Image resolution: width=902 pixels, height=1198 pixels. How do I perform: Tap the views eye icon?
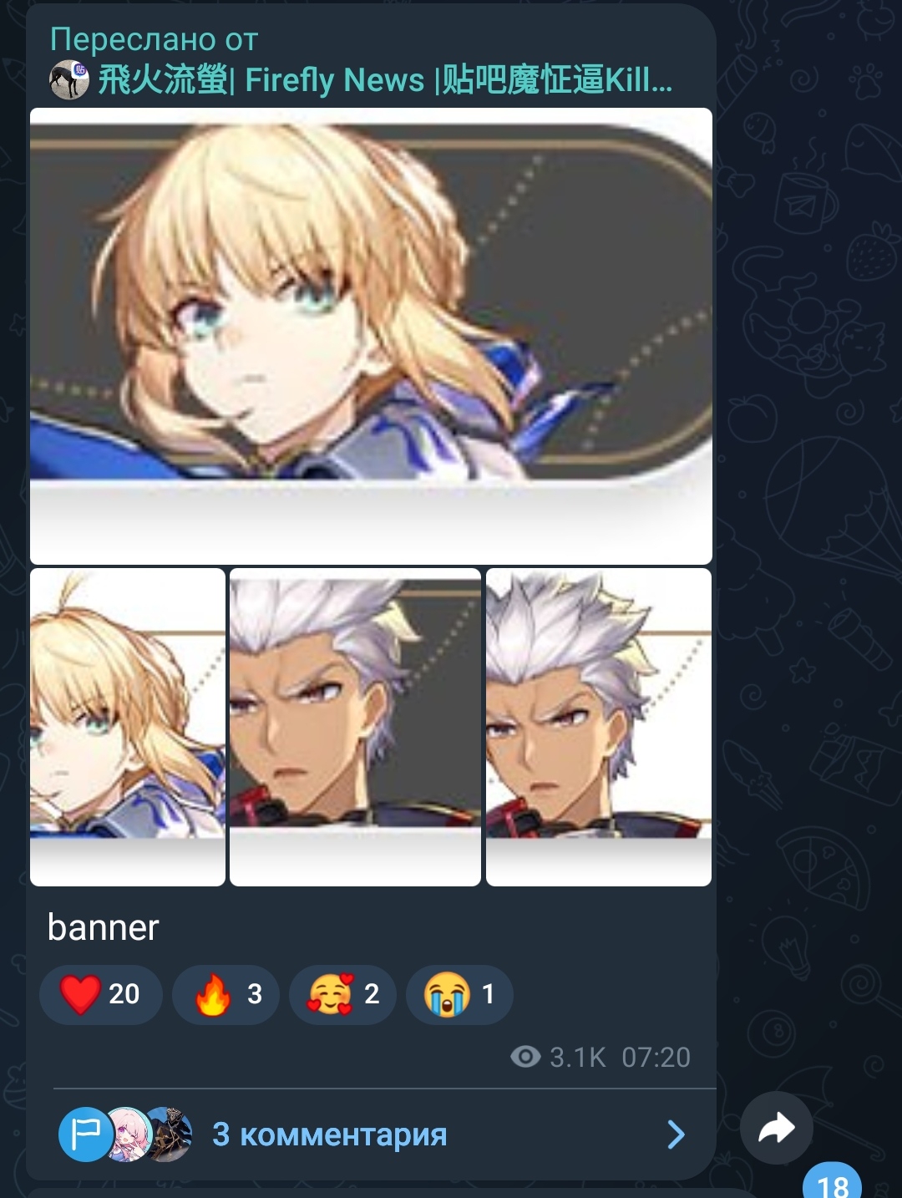tap(525, 1058)
